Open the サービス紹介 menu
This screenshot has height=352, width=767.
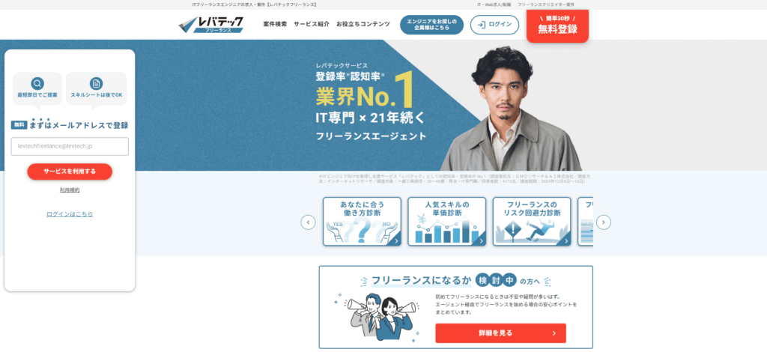click(312, 24)
